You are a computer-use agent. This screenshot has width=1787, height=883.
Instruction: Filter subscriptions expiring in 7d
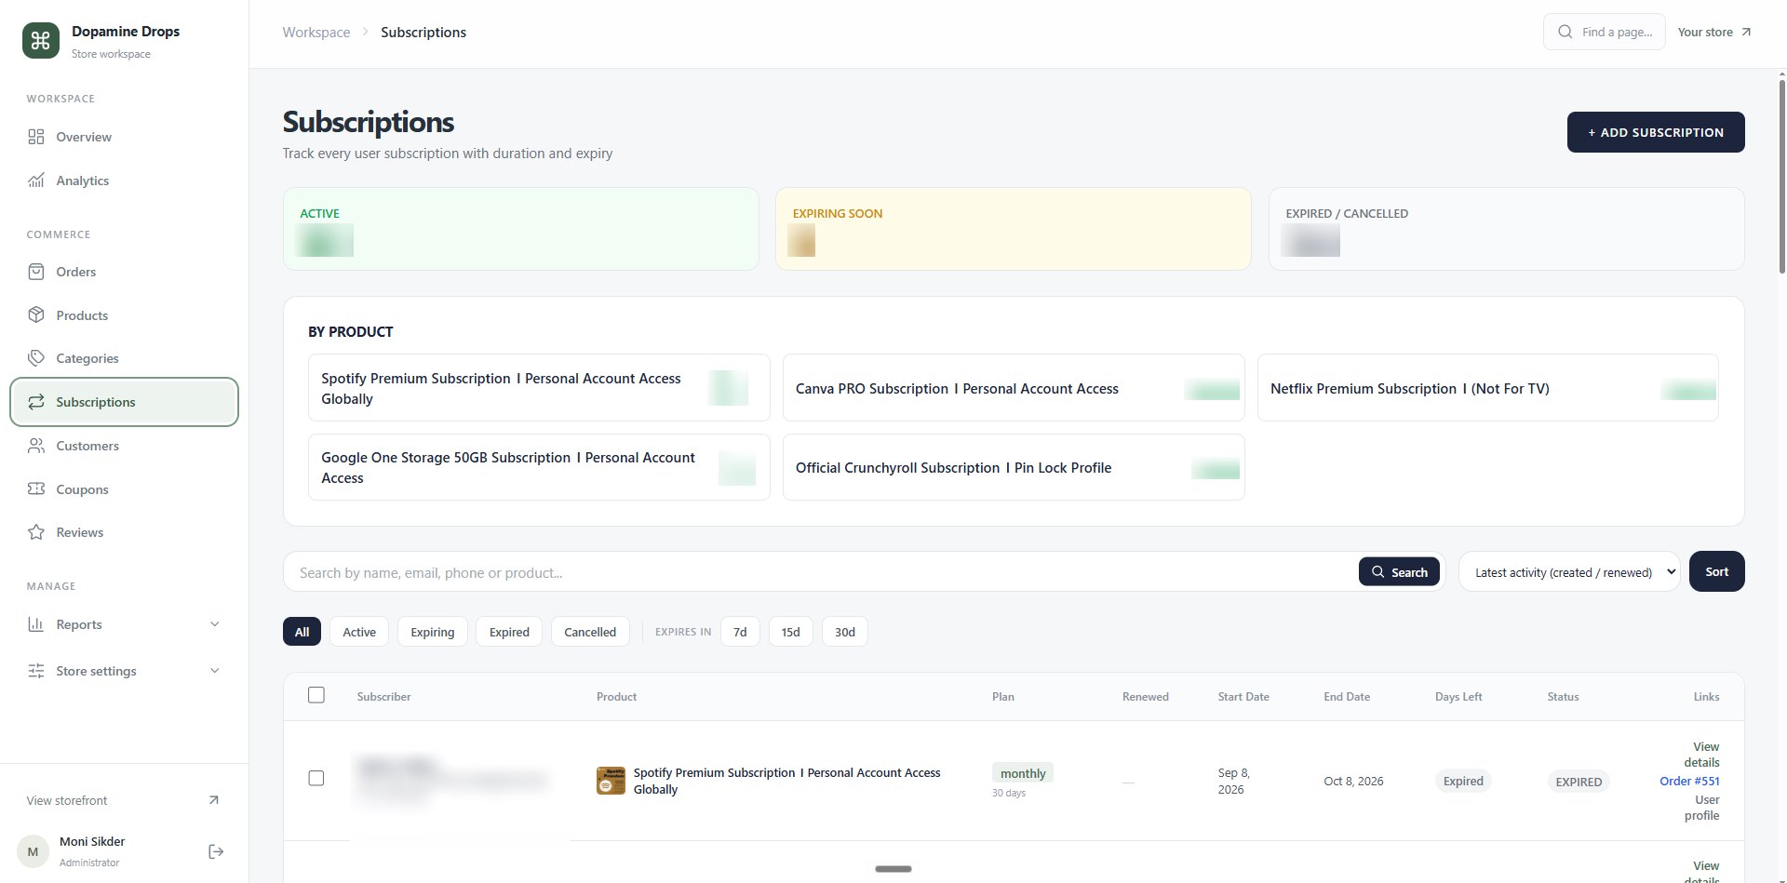click(740, 632)
